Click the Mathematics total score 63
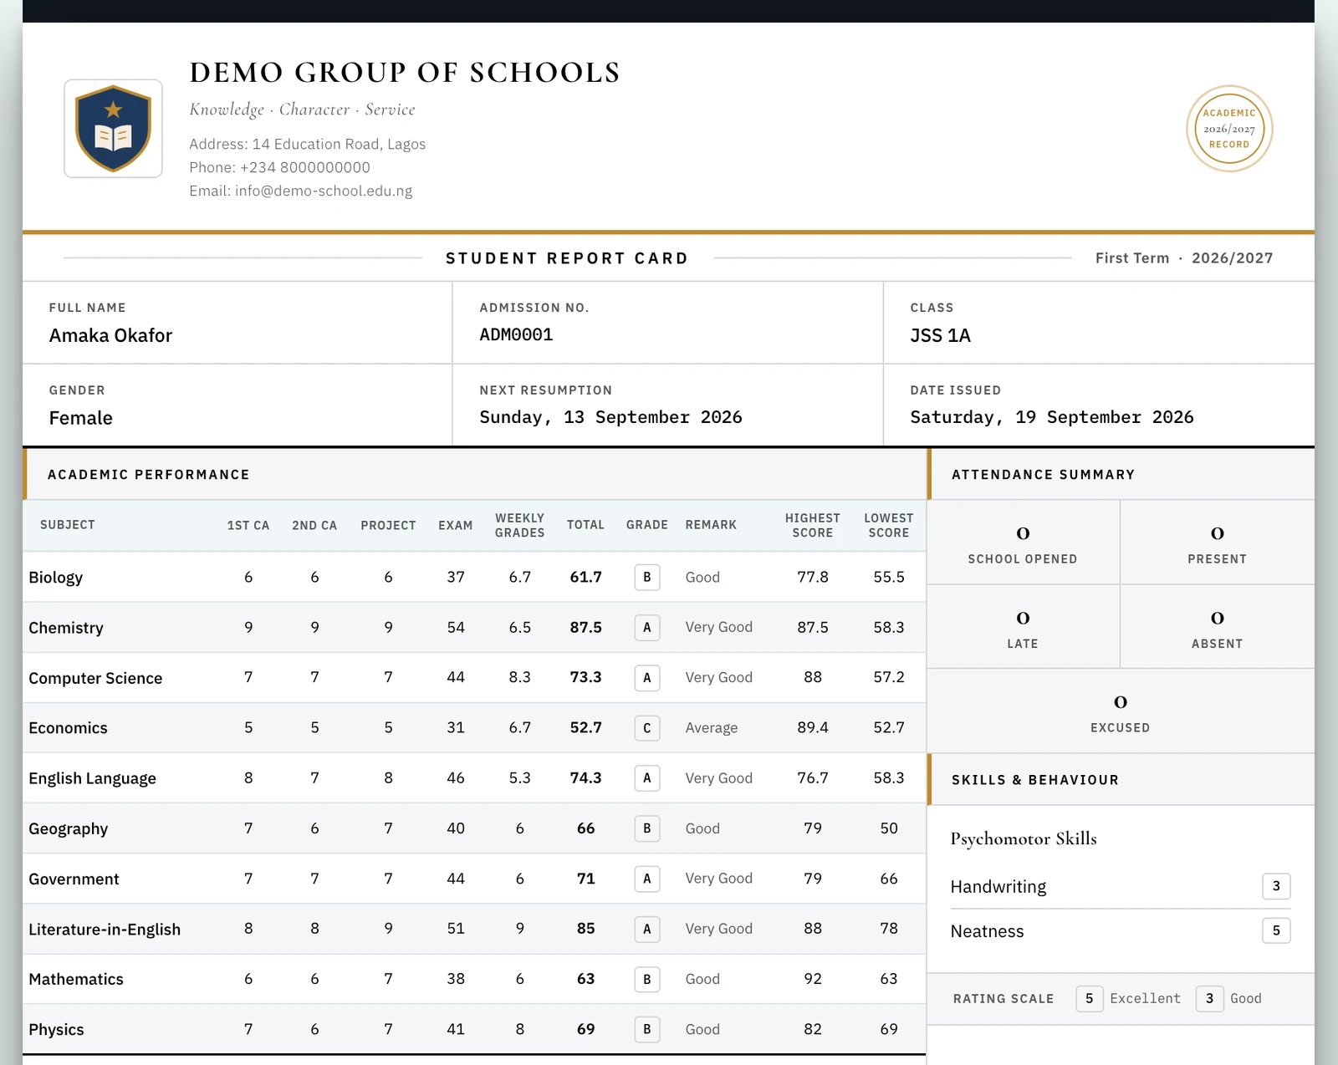 [x=585, y=979]
